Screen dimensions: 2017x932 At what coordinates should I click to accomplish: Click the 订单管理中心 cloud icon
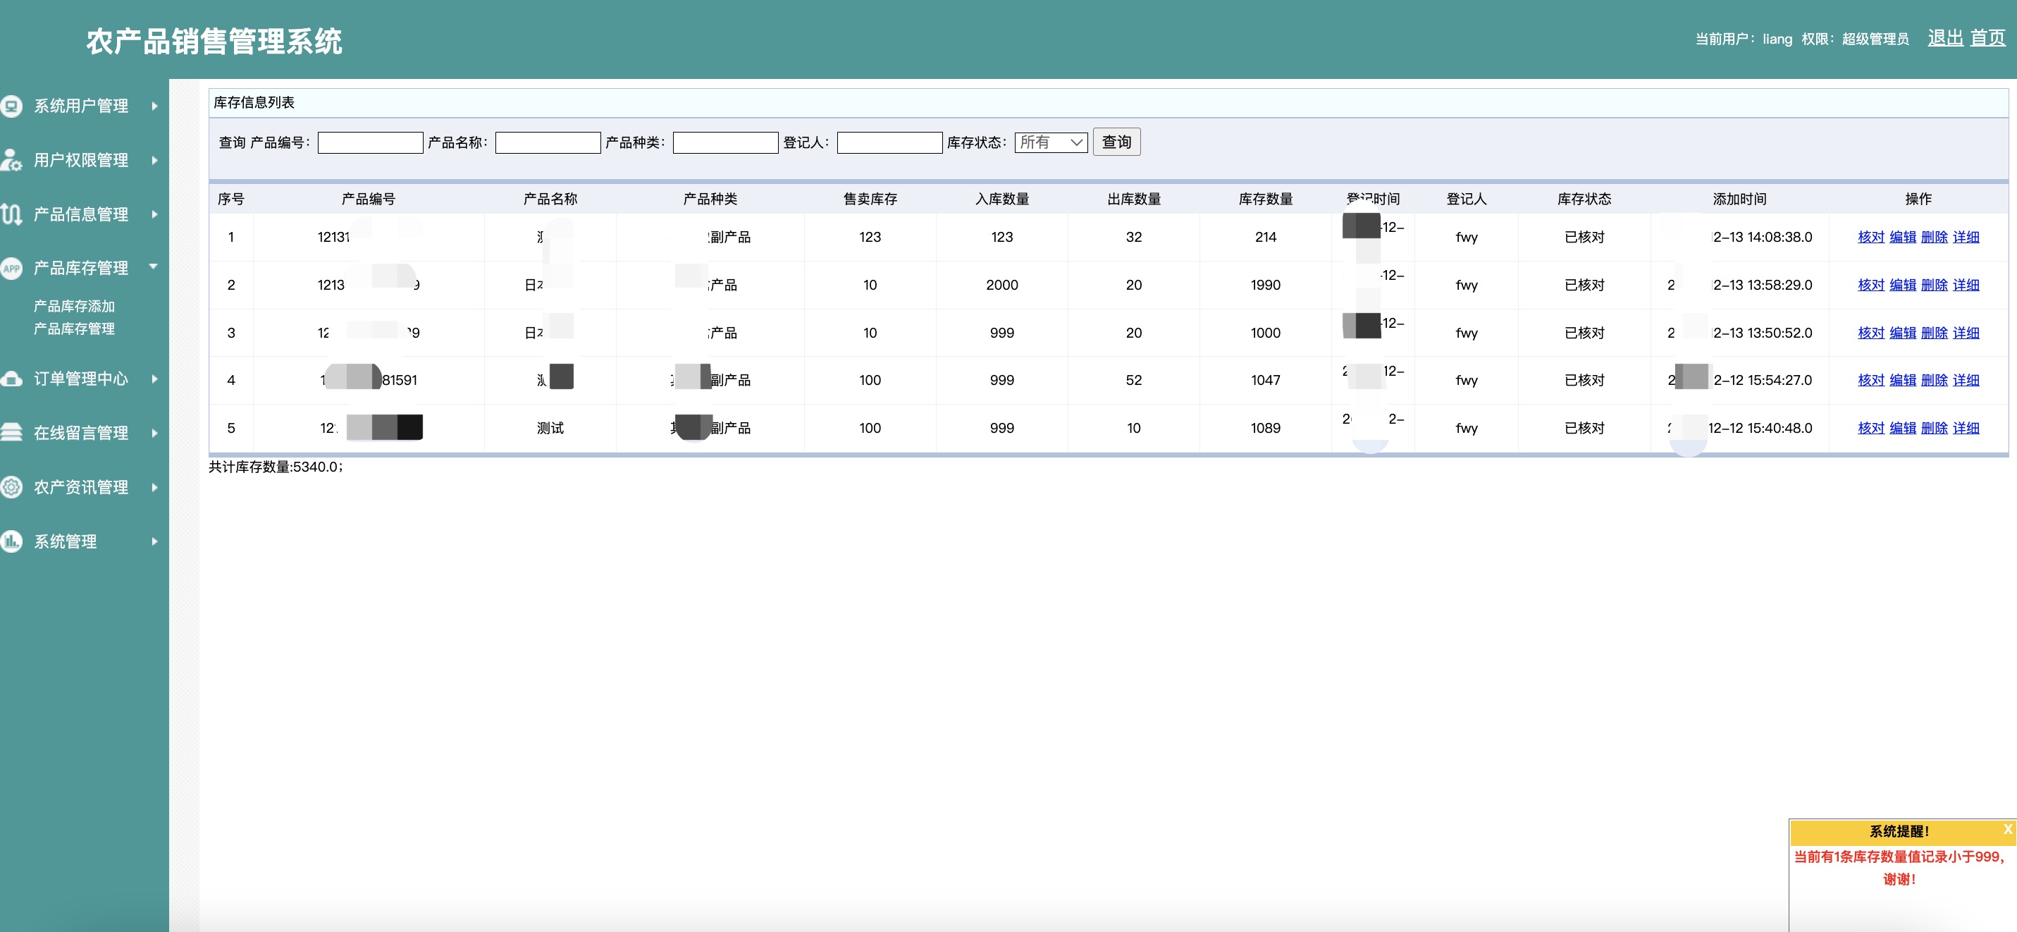pos(11,379)
